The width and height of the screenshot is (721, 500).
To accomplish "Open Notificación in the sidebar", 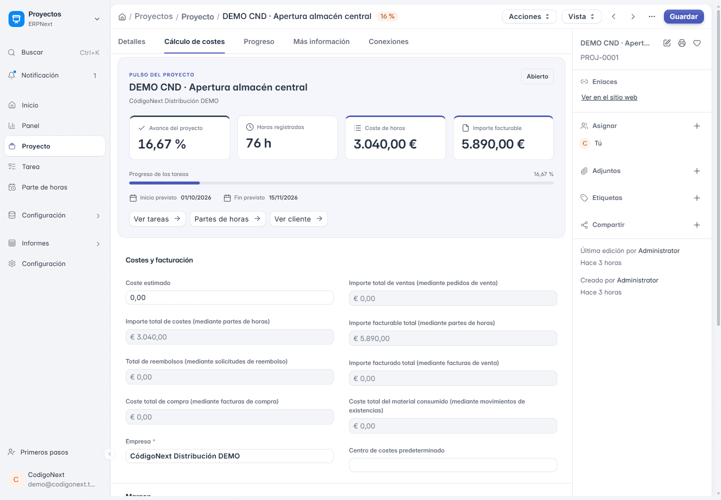I will coord(55,75).
